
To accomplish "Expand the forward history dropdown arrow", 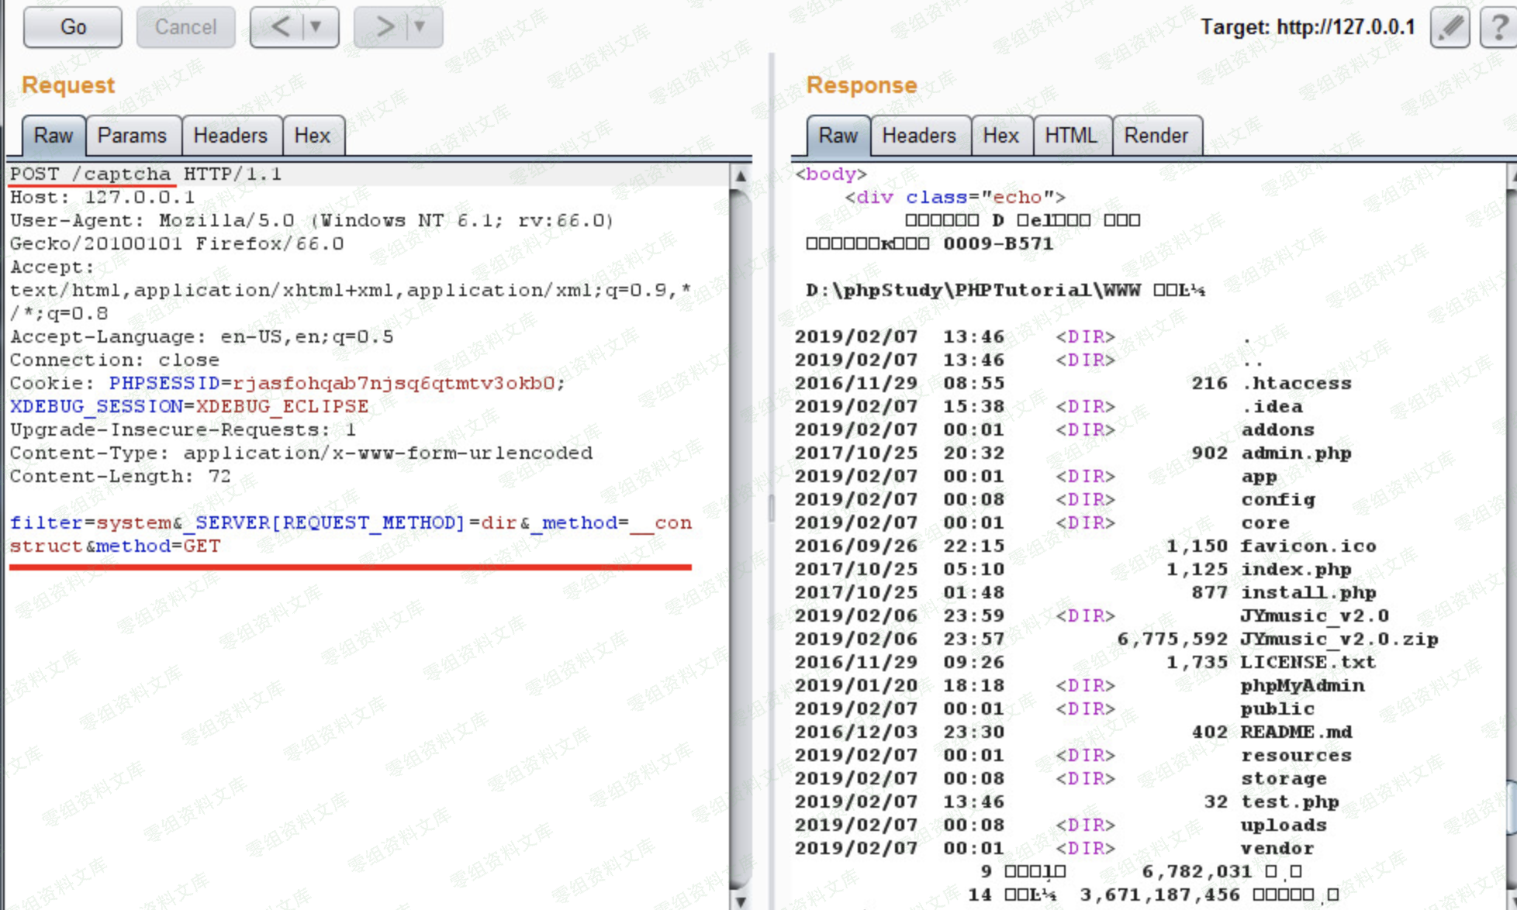I will tap(420, 27).
